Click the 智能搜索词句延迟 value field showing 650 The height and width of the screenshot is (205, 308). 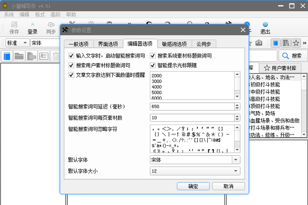tap(191, 106)
